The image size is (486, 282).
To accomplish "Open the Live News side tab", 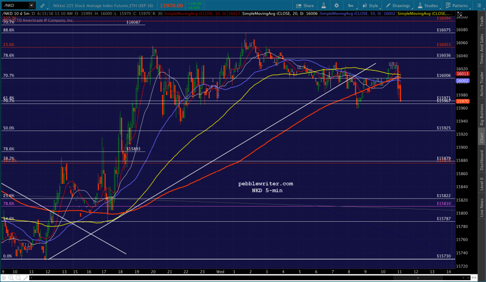I will (x=482, y=207).
